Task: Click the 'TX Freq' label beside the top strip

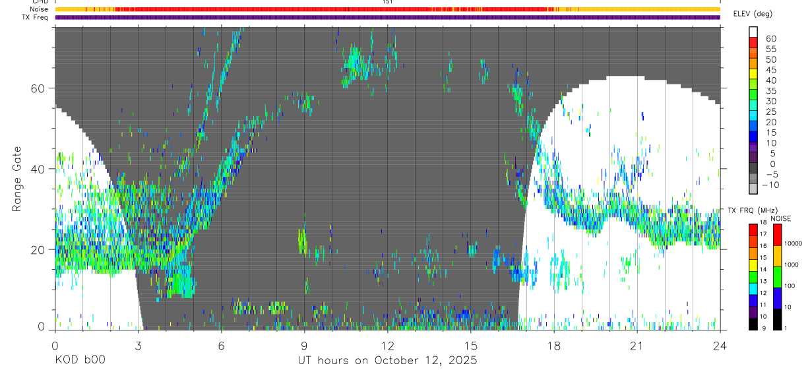Action: point(35,17)
